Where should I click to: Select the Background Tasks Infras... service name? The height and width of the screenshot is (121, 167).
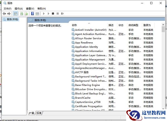91,81
